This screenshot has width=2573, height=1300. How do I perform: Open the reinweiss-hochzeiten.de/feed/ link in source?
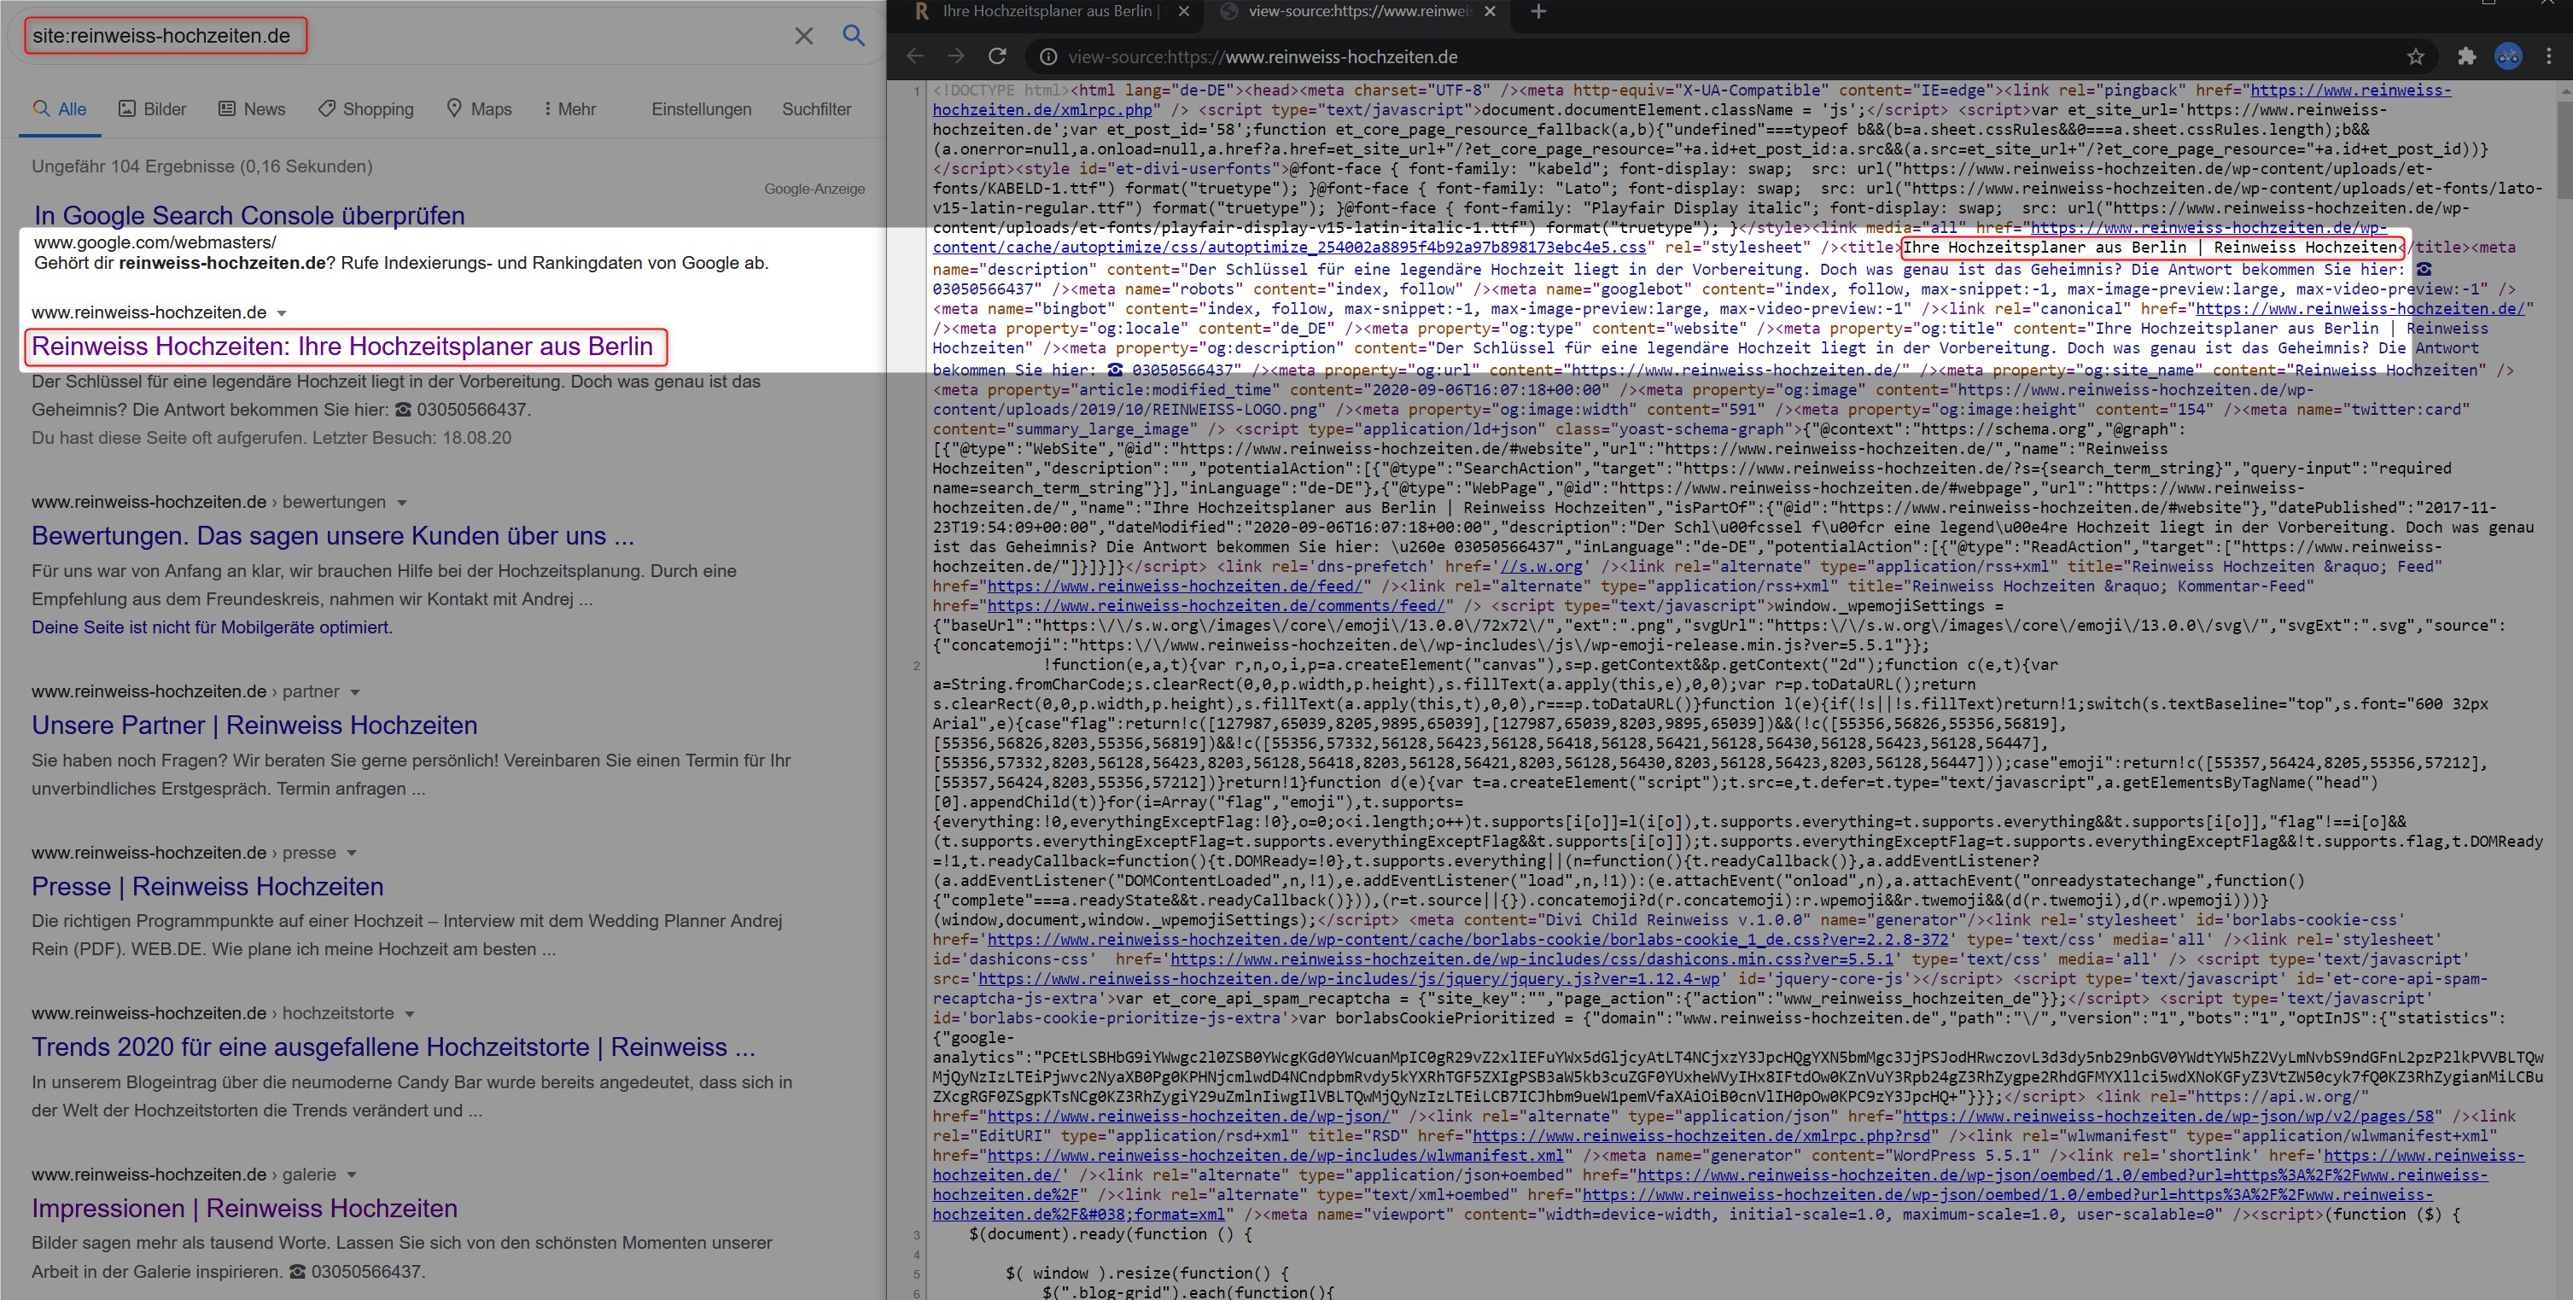click(1174, 586)
